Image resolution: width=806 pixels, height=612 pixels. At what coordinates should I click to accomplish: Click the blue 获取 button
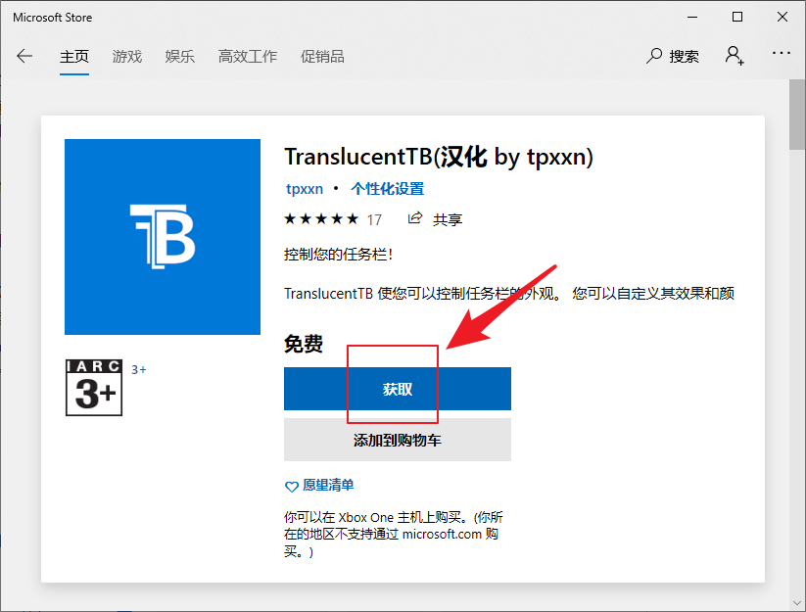tap(398, 389)
